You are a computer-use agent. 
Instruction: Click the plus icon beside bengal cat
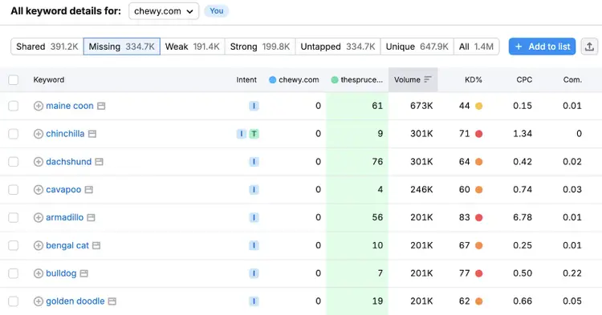[38, 245]
